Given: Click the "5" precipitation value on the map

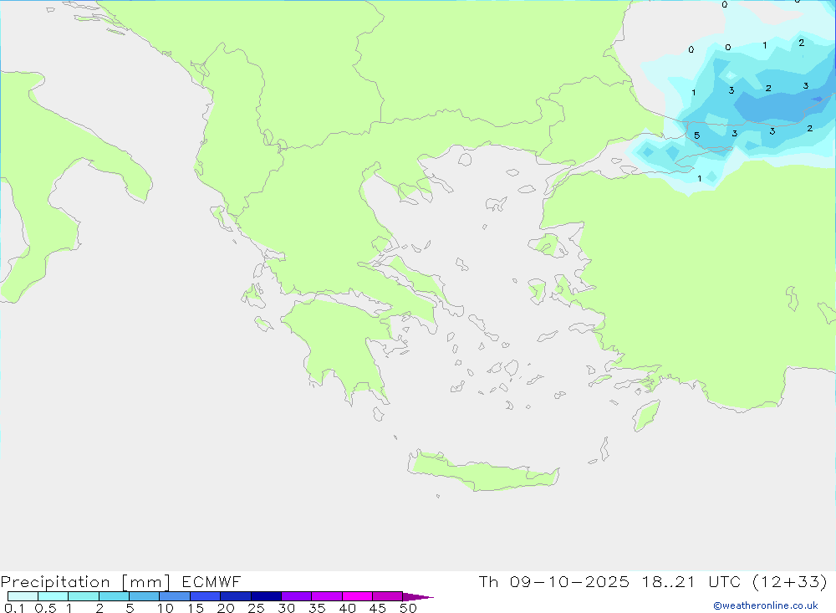Looking at the screenshot, I should (697, 135).
